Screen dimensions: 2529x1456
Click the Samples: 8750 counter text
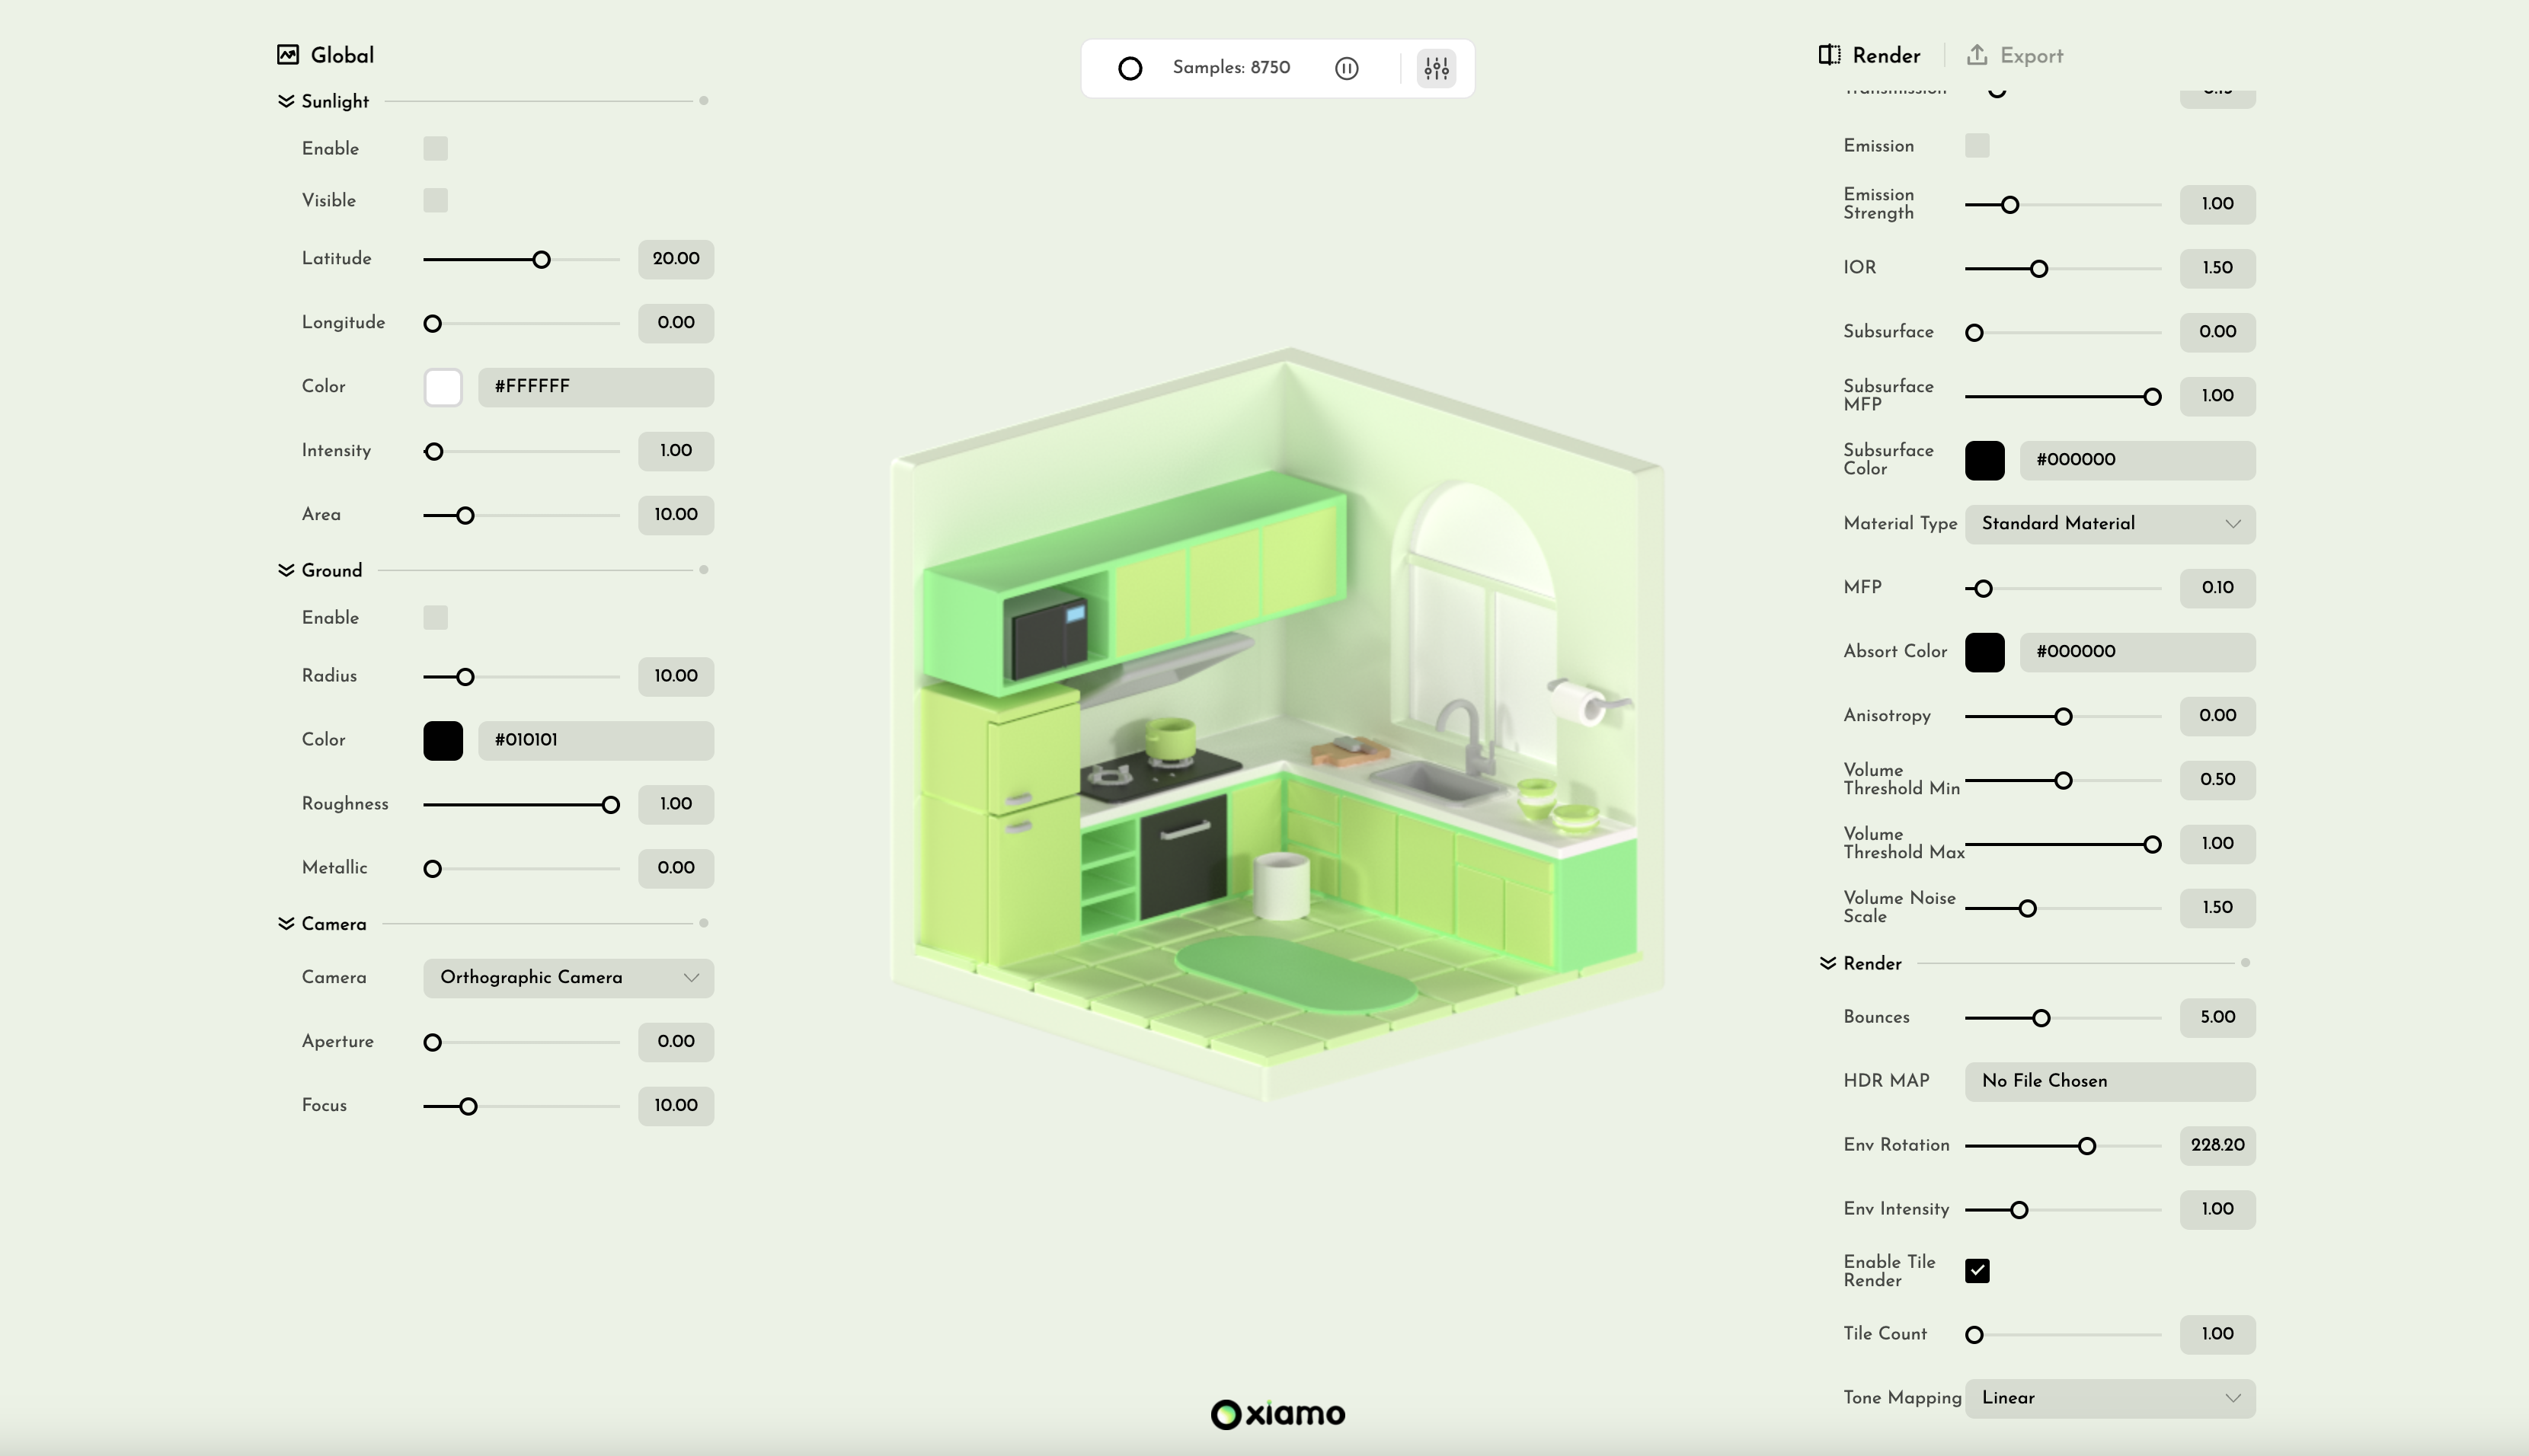tap(1231, 68)
